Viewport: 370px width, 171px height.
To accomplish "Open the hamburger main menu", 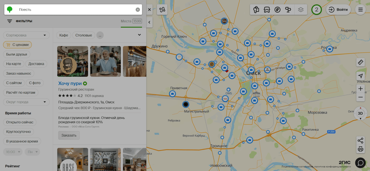I will tap(360, 10).
